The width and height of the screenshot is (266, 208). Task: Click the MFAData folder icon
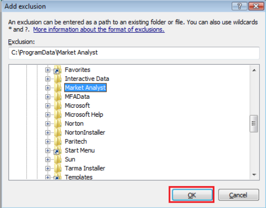(x=58, y=97)
